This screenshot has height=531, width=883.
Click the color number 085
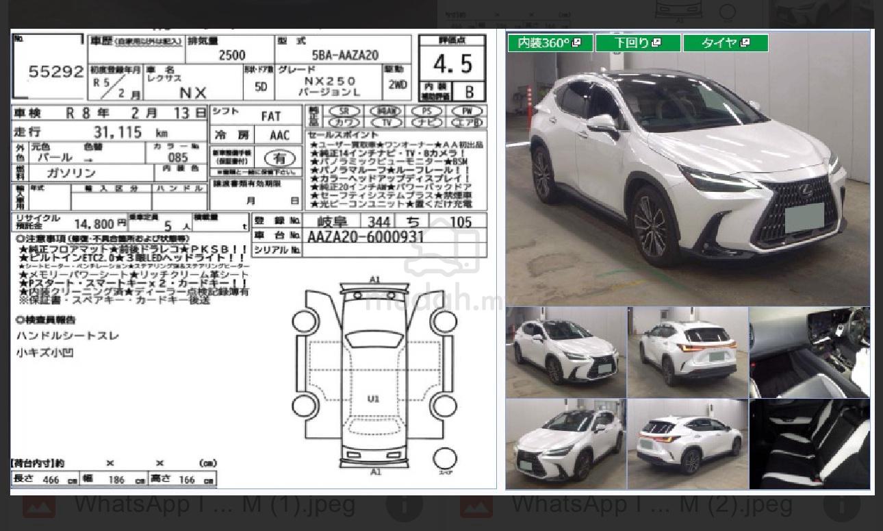coord(177,158)
